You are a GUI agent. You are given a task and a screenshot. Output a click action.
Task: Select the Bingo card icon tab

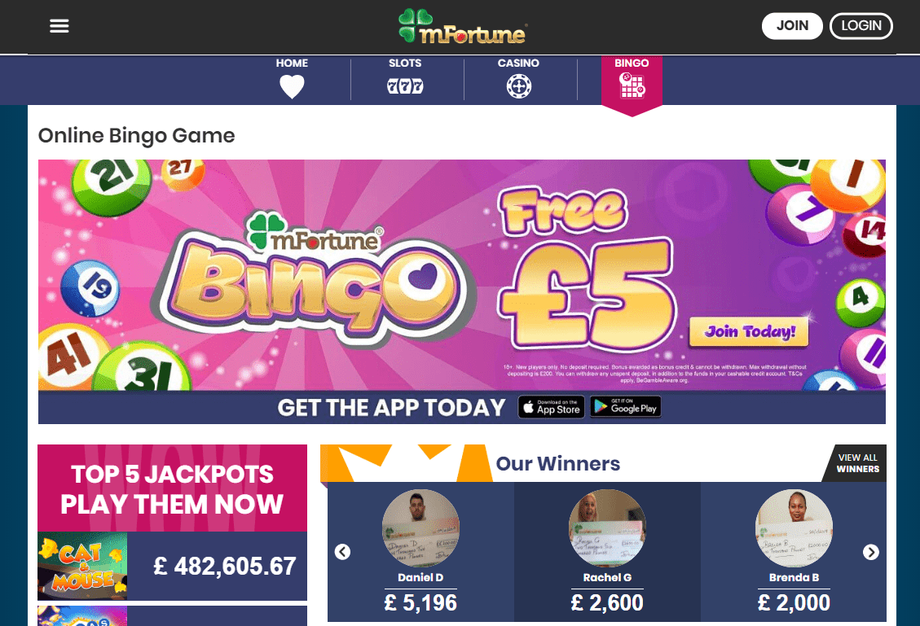[632, 85]
